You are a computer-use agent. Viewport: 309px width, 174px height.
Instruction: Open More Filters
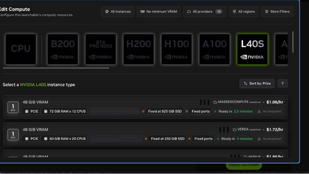tap(277, 11)
